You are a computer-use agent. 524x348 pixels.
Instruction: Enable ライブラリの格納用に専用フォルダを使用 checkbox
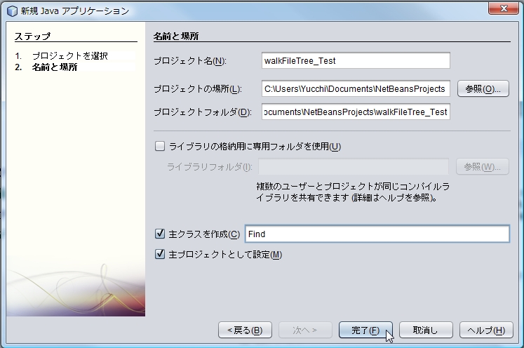click(x=160, y=147)
